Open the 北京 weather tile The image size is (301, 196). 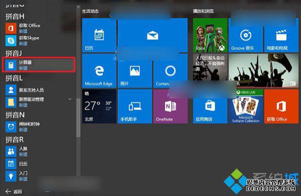coord(99,106)
